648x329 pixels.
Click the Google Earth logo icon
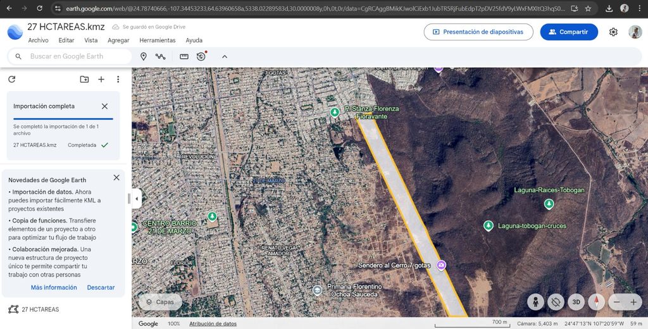click(x=15, y=32)
